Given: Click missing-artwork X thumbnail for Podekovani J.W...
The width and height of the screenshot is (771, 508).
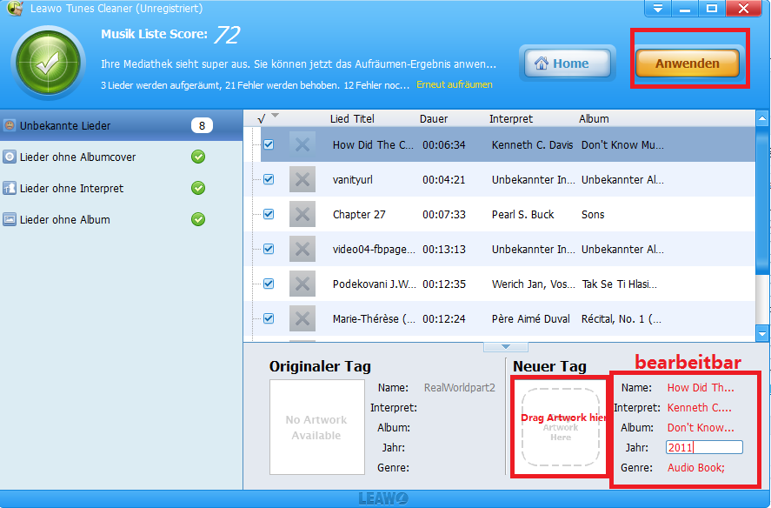Looking at the screenshot, I should tap(302, 284).
